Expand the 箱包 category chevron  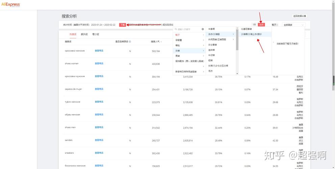(203, 45)
